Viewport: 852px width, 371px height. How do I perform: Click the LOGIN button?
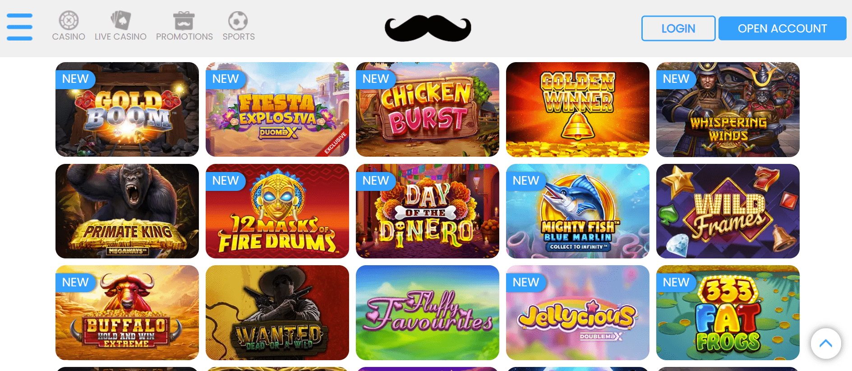point(678,28)
